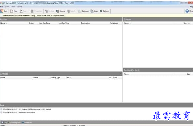
Task: Open the View menu
Action: [7, 7]
